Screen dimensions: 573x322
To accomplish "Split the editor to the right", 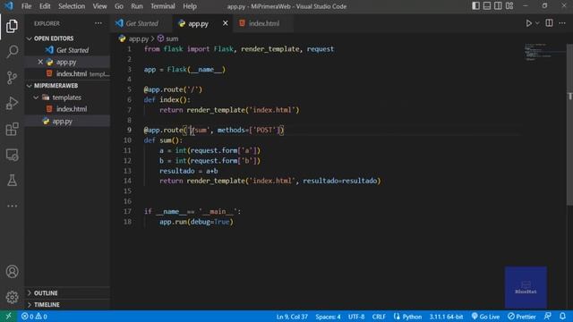I will click(x=549, y=23).
